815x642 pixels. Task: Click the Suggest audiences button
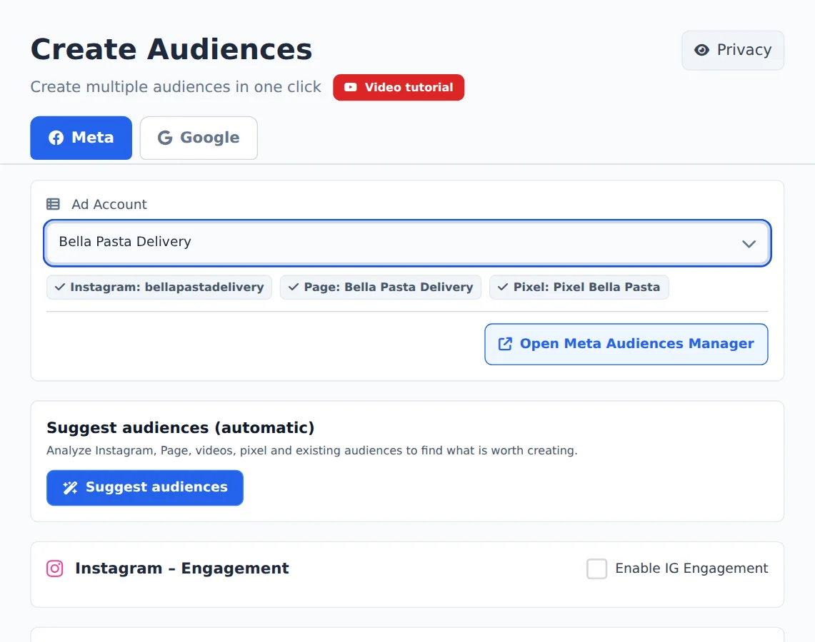tap(145, 488)
